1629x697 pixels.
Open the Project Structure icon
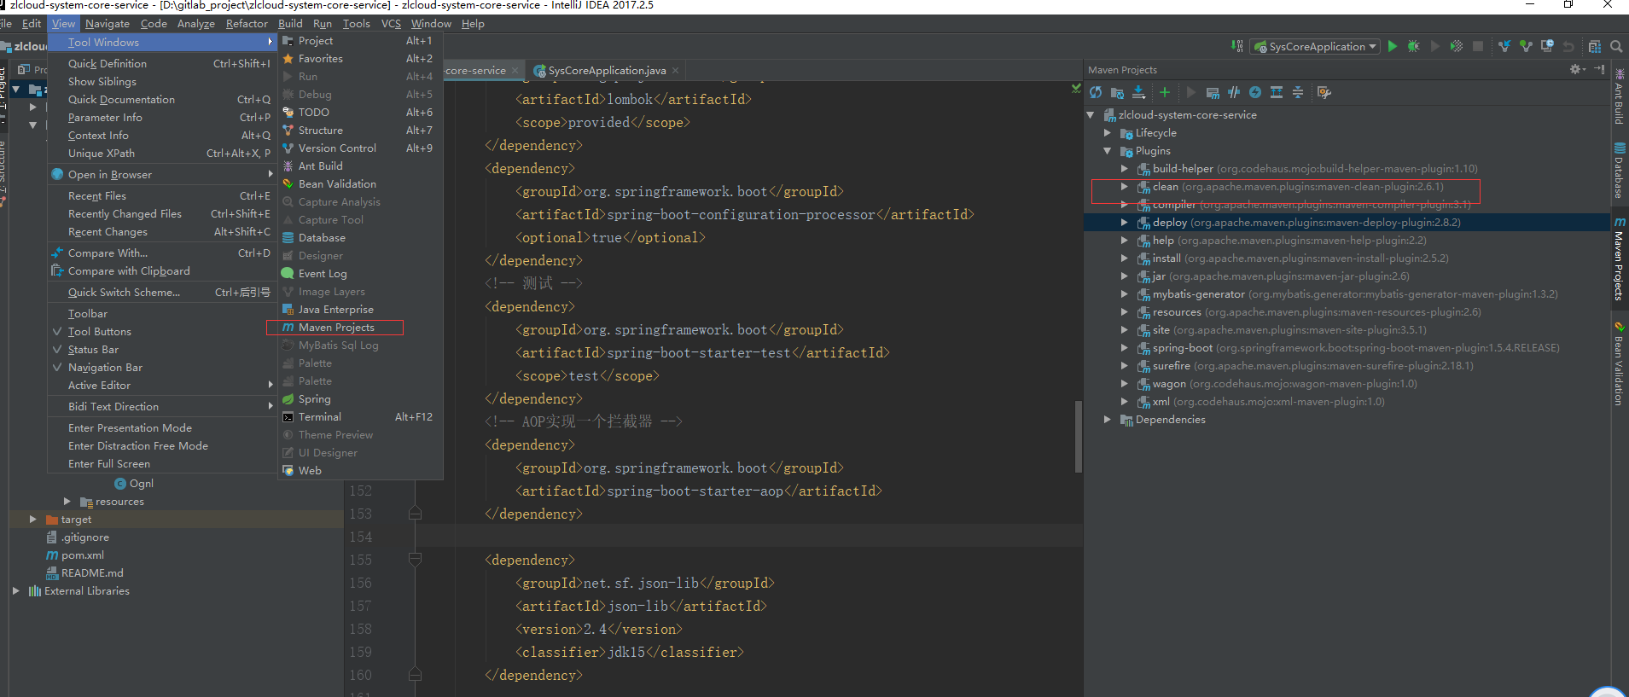pos(1594,46)
